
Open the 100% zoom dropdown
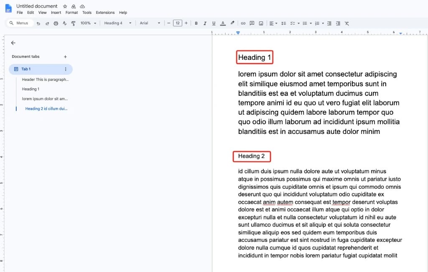[x=88, y=23]
